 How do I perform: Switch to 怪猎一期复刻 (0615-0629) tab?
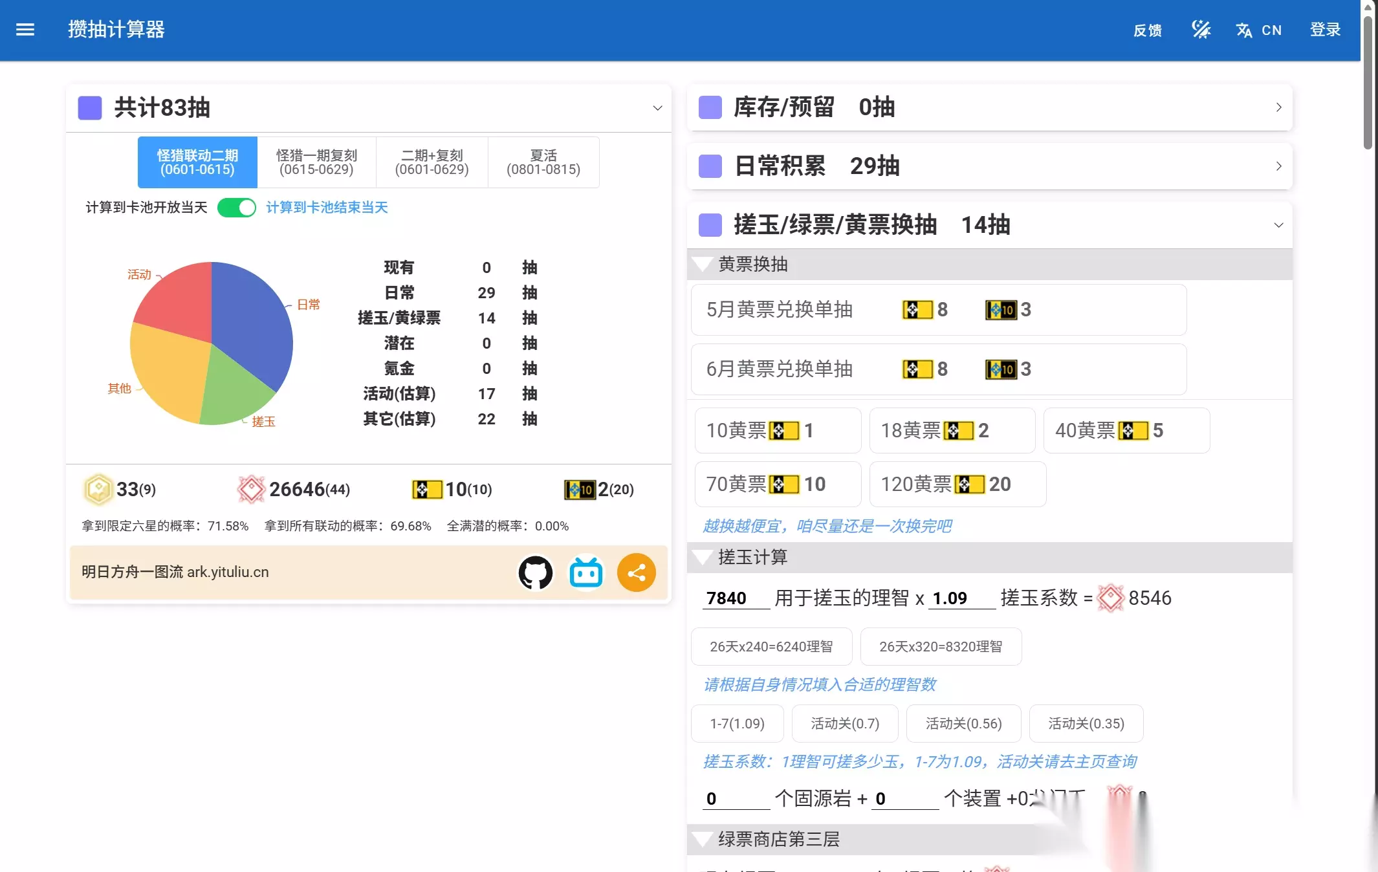click(316, 162)
